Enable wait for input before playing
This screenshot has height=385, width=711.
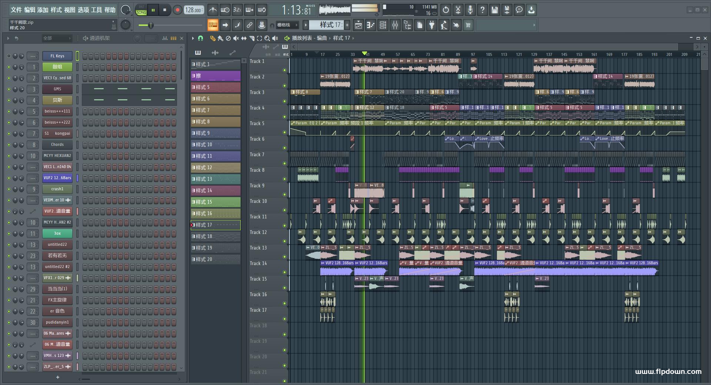(x=225, y=10)
